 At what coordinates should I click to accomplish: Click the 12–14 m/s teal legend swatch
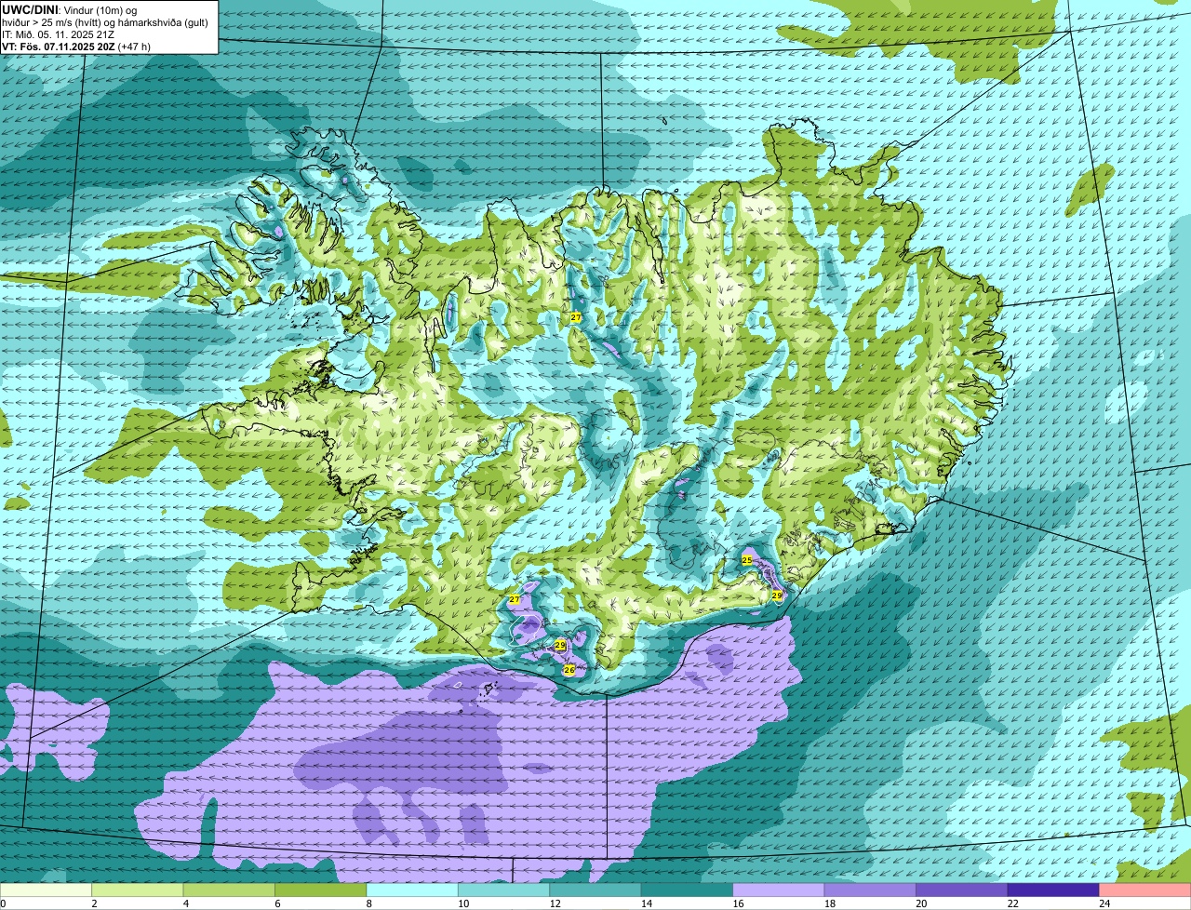[x=595, y=890]
